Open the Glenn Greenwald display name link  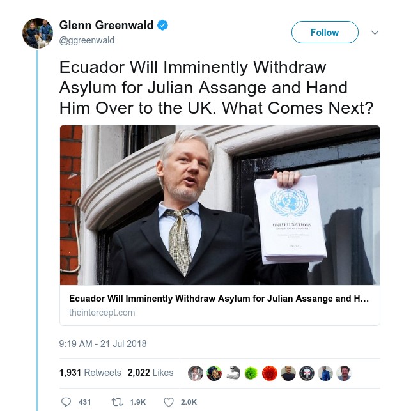click(x=106, y=25)
